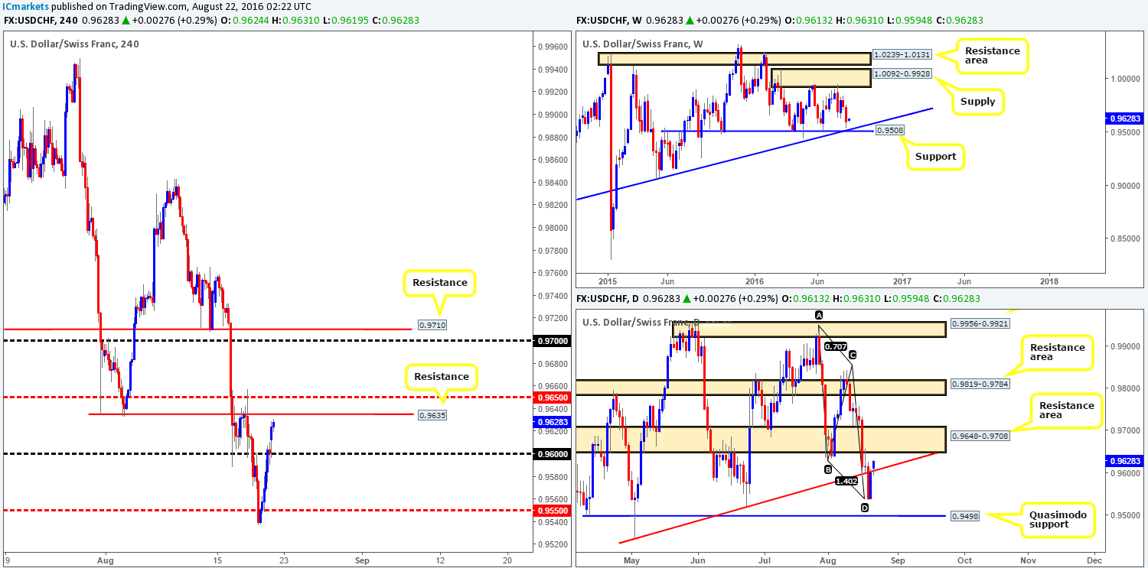Click the 2015 year marker on weekly time axis
The width and height of the screenshot is (1148, 568).
(608, 281)
